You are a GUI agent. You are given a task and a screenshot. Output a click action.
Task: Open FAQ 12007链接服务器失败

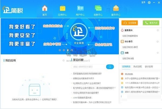[82, 98]
